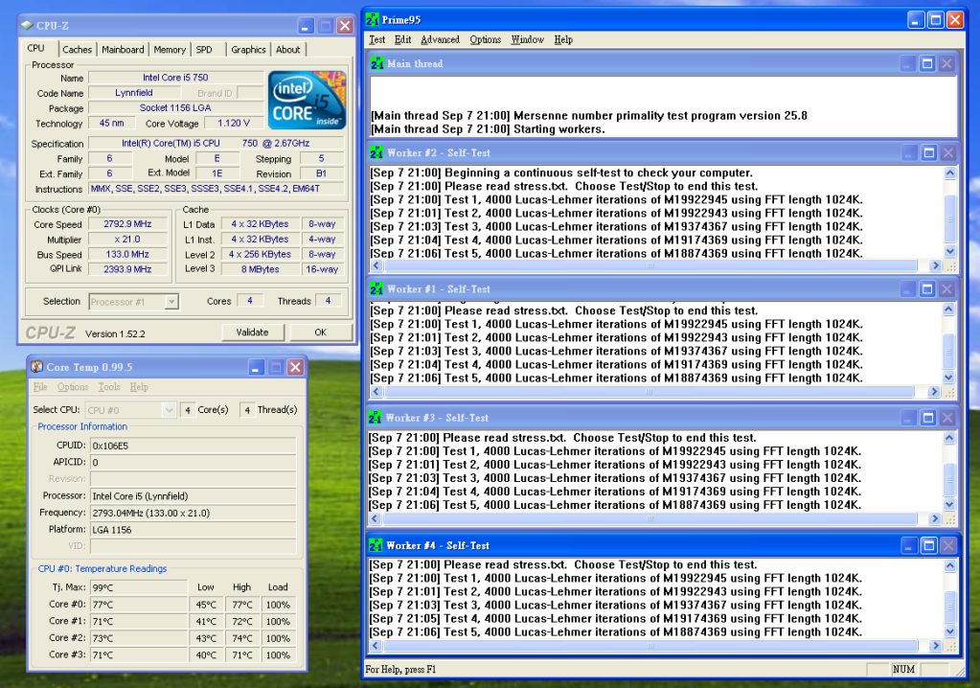Click the CPUID field showing 0x106E5

[193, 446]
